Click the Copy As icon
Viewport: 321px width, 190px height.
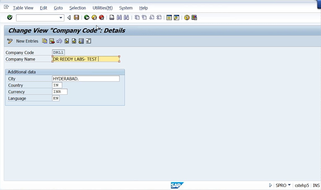coord(44,41)
